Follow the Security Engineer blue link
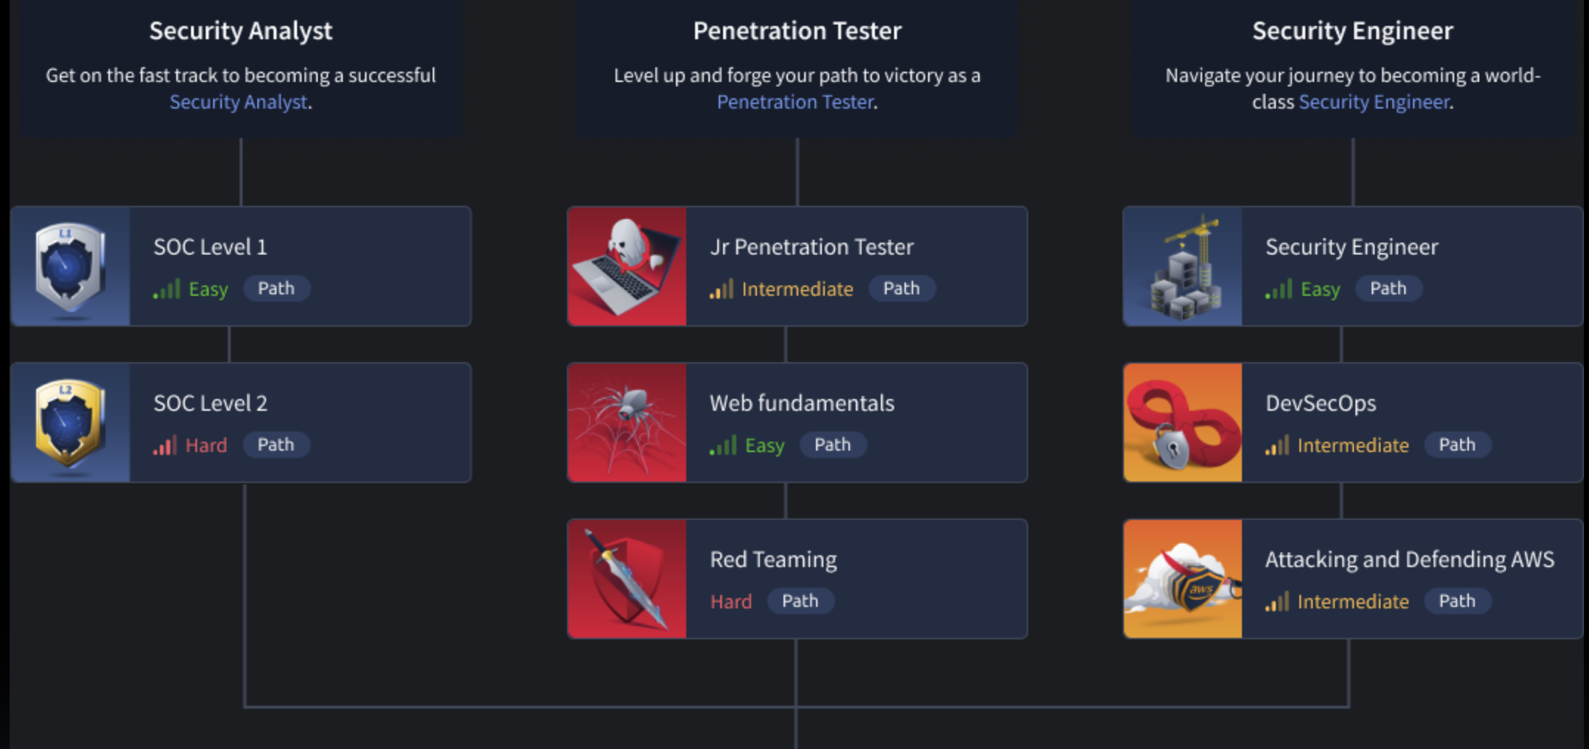 point(1374,102)
